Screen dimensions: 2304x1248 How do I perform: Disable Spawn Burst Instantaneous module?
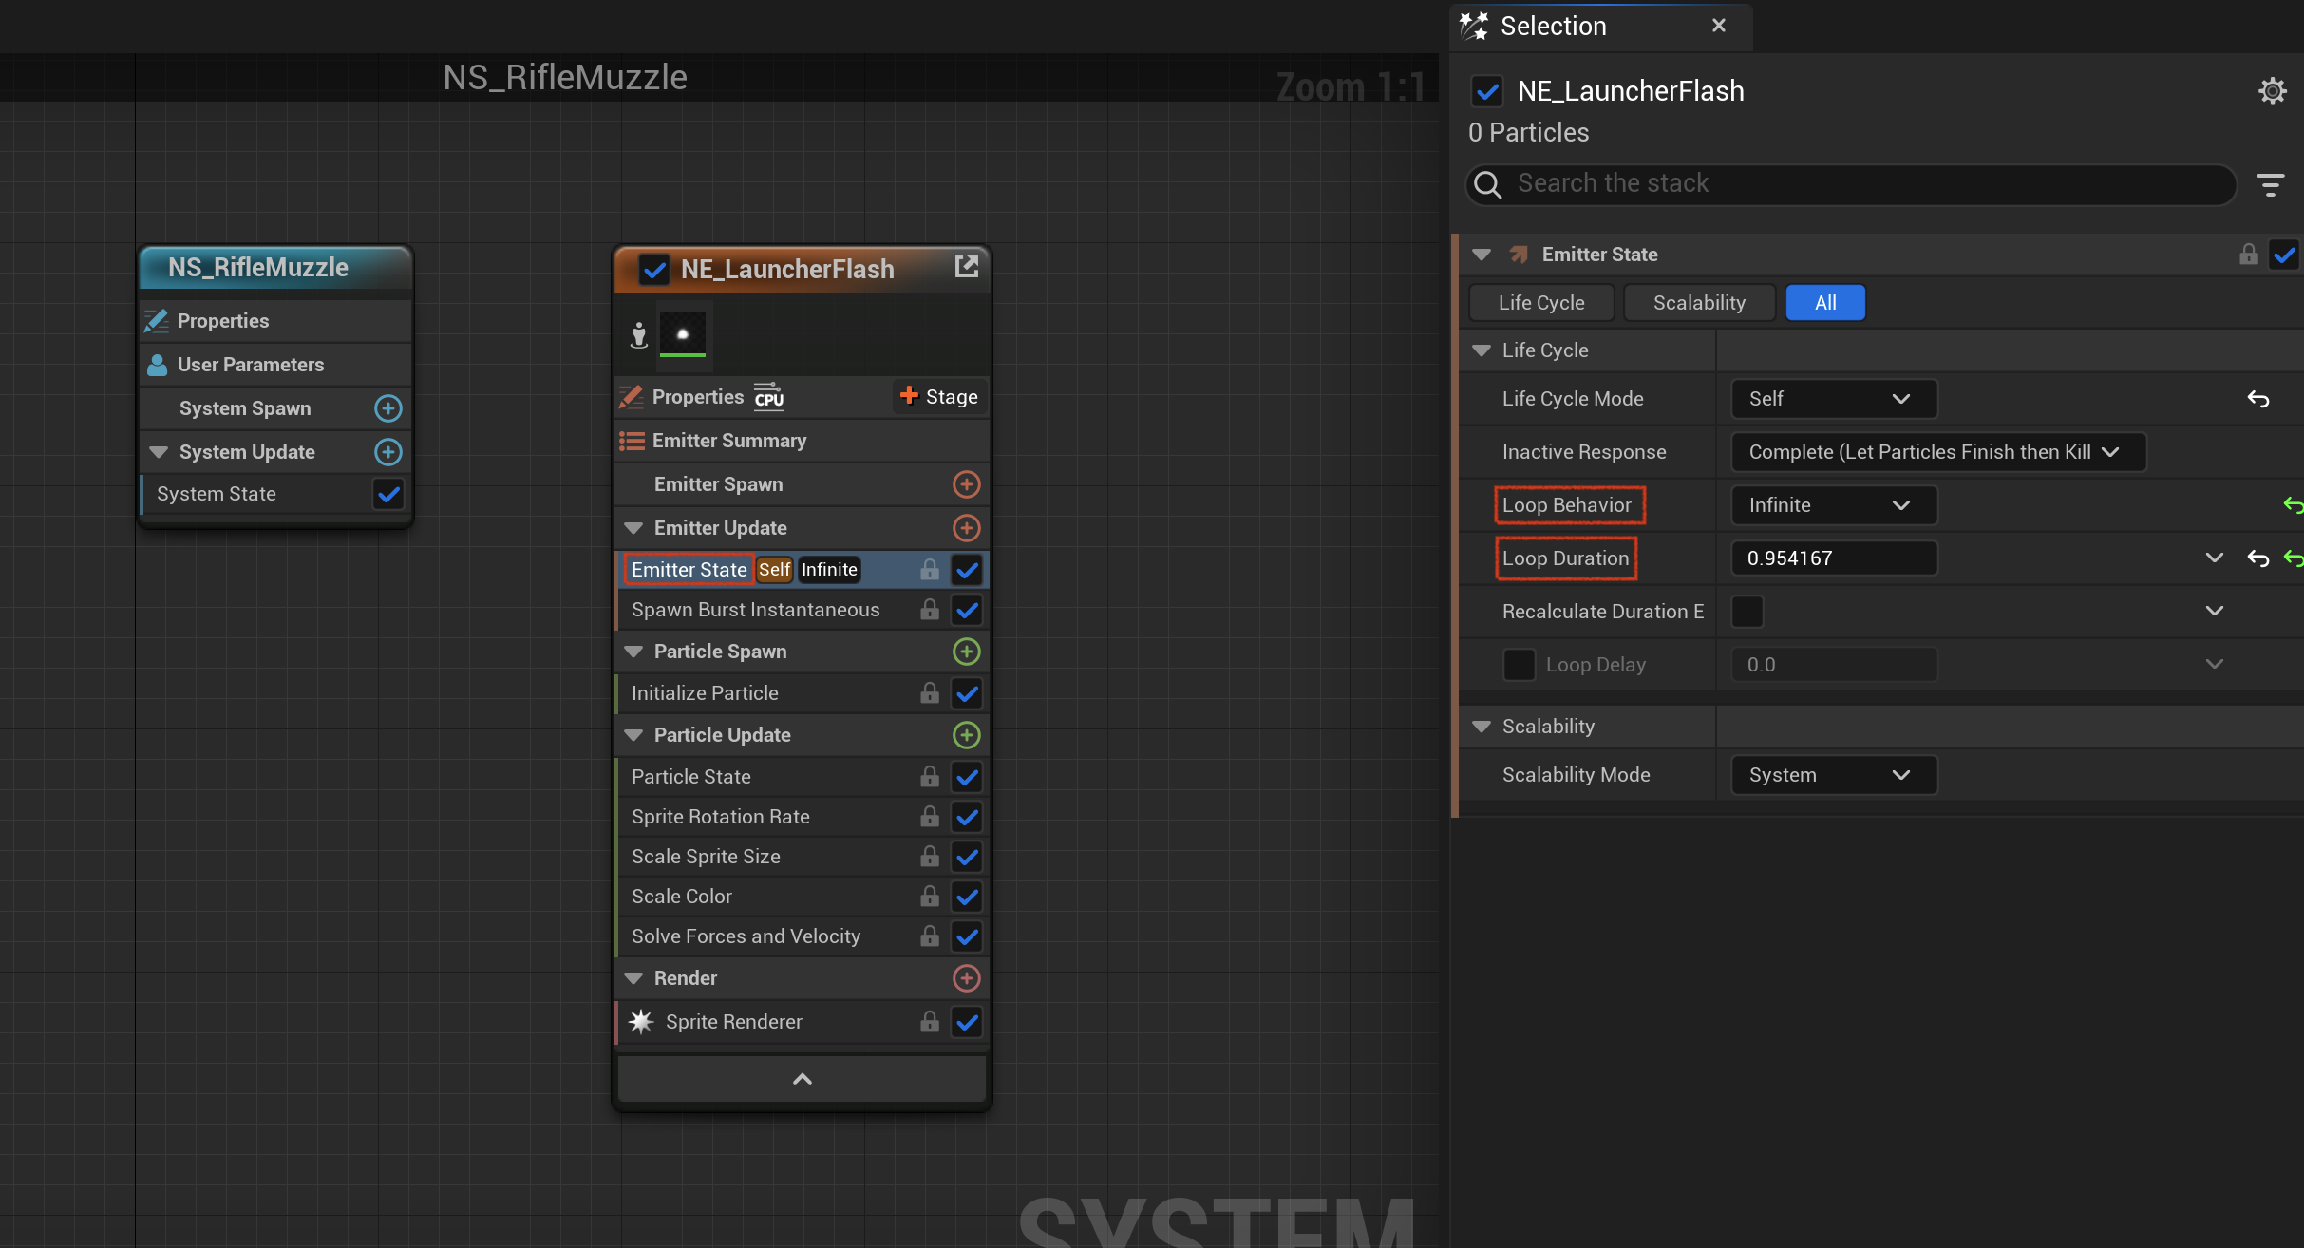coord(967,610)
